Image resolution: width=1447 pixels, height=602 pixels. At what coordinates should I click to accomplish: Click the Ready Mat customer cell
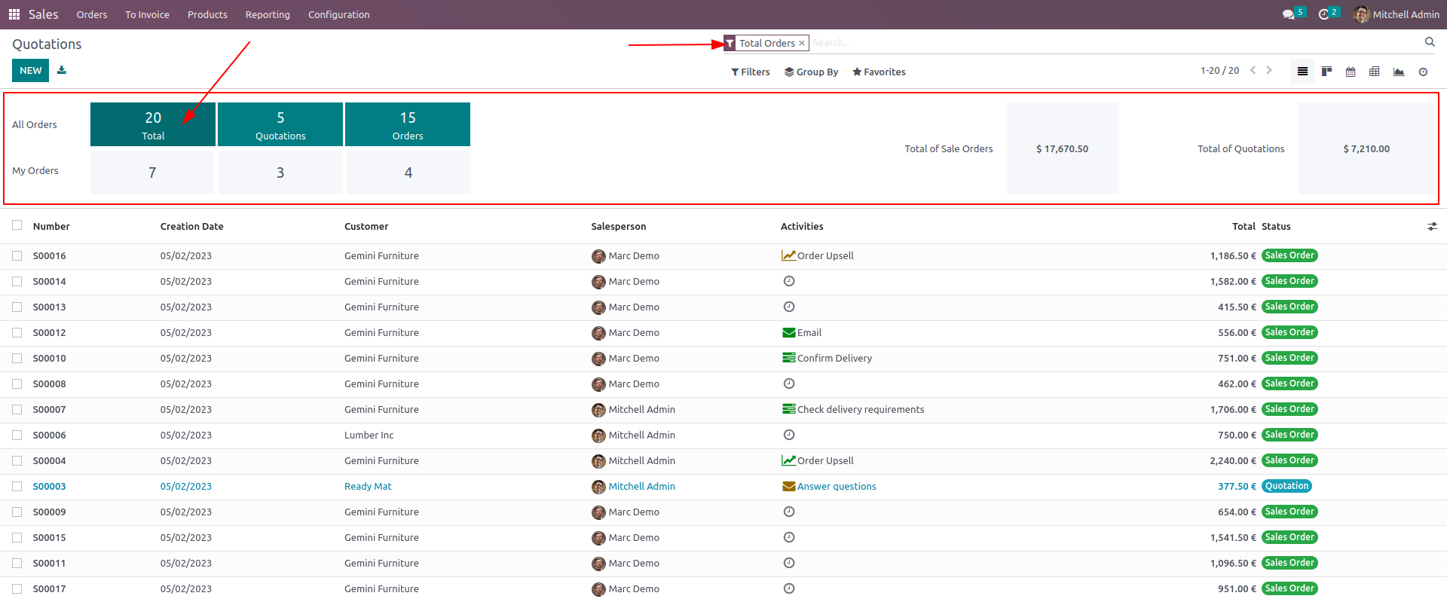pos(368,486)
